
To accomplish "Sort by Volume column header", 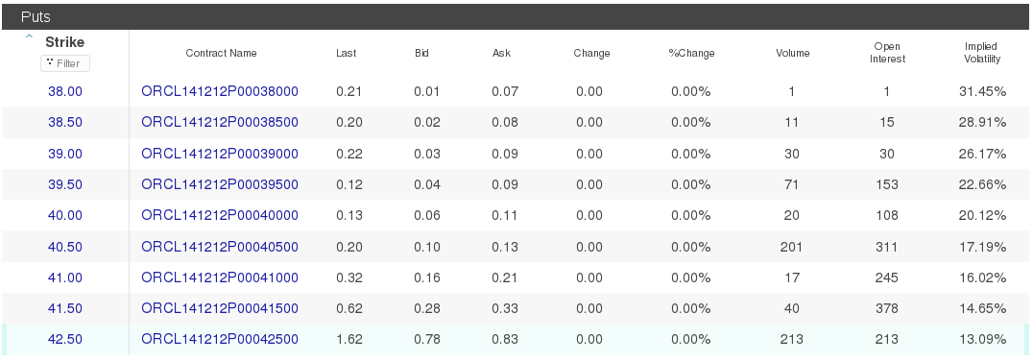I will pos(793,54).
